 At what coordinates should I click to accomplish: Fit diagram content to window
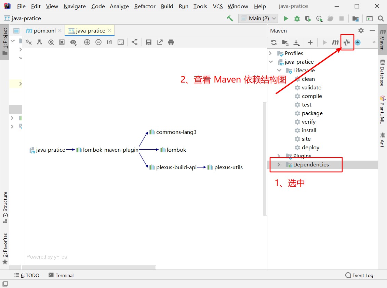[121, 42]
